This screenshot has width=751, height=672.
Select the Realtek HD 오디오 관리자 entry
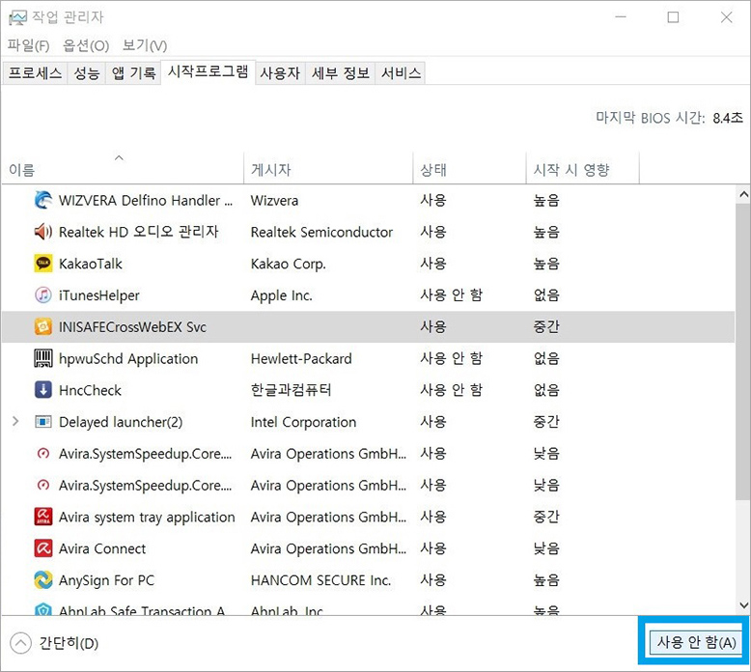click(138, 232)
